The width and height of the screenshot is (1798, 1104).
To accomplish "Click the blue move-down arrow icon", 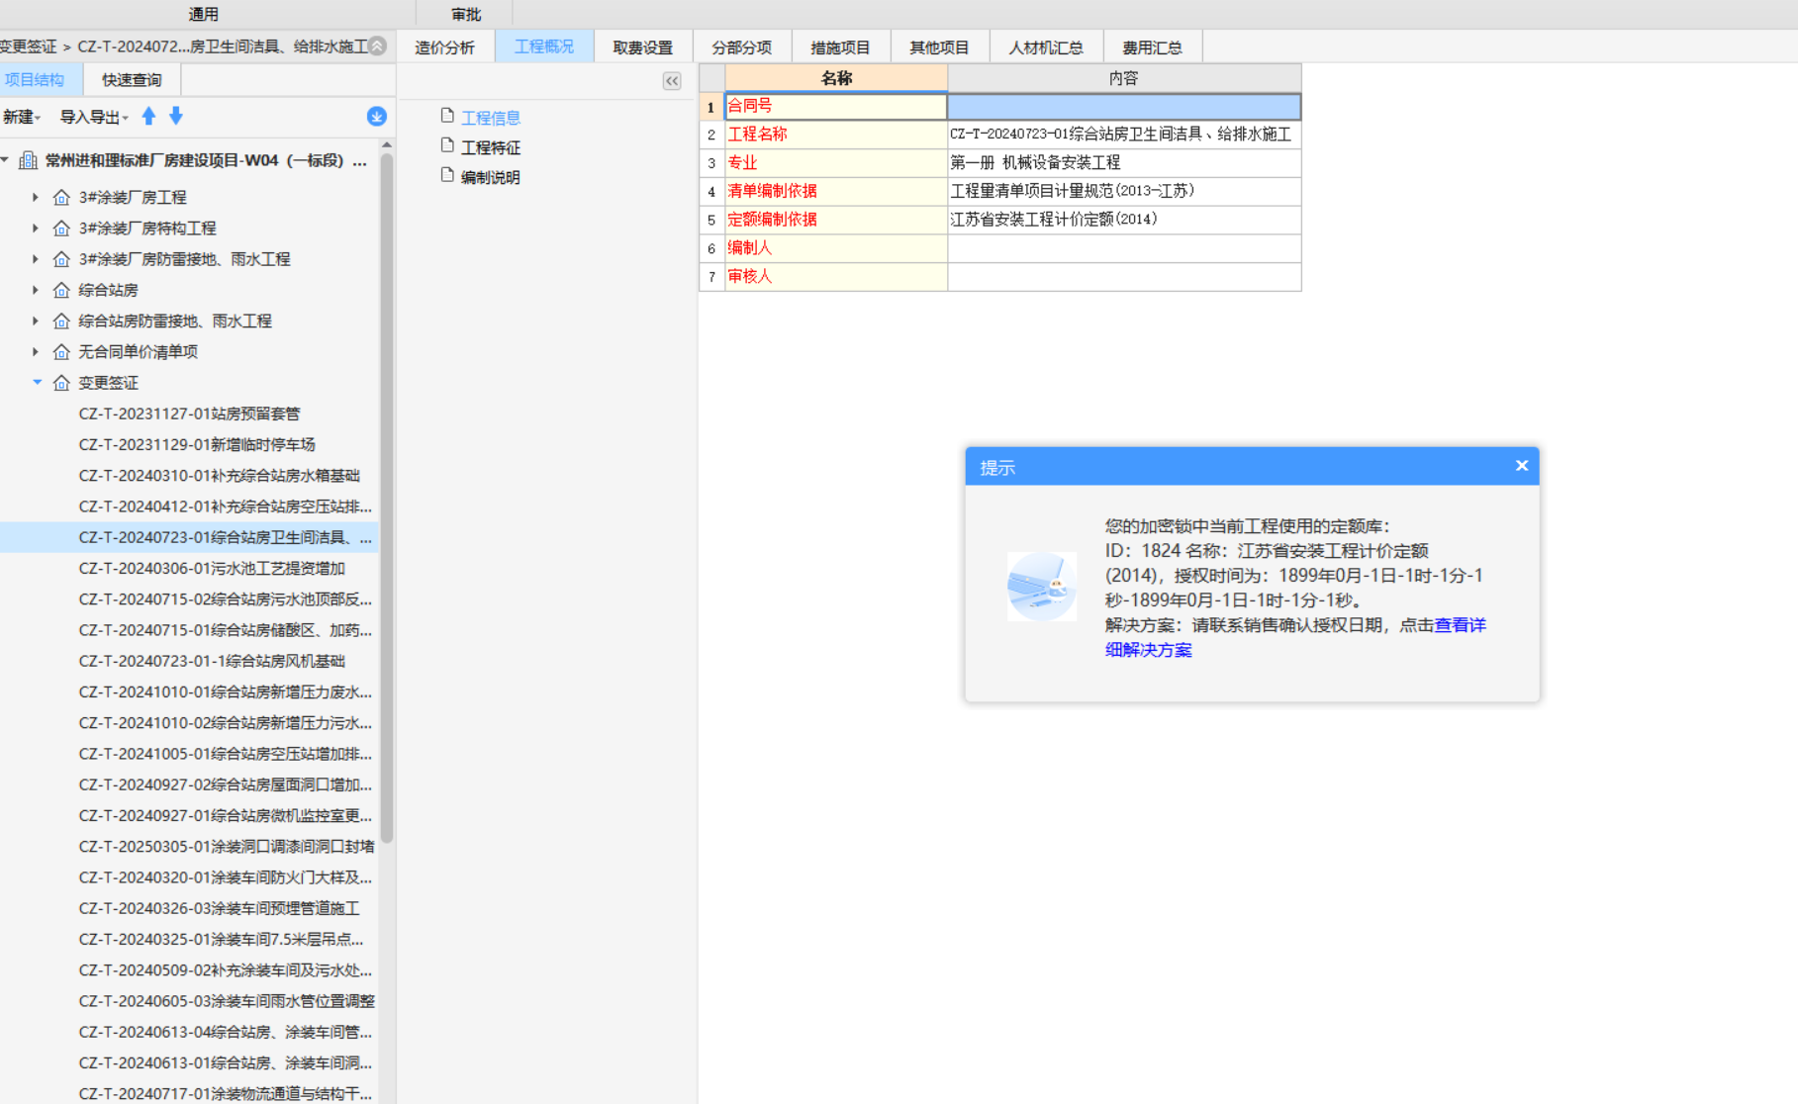I will tap(176, 117).
